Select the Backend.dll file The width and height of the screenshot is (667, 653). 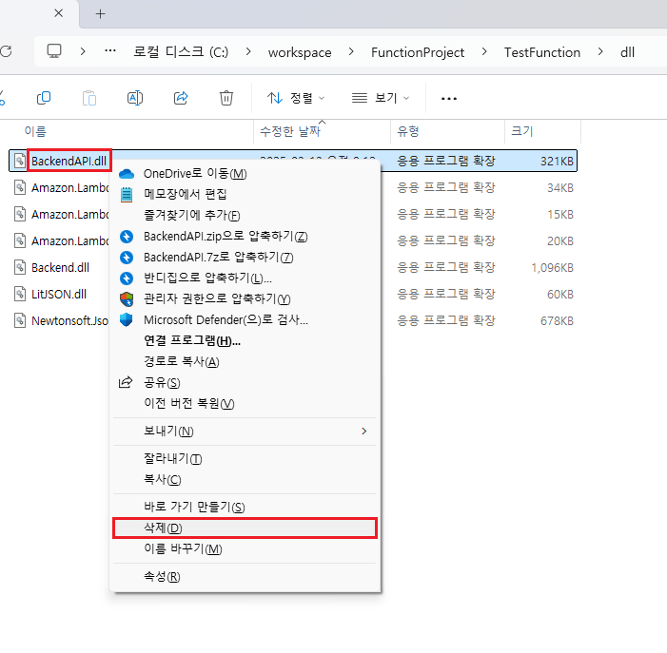coord(60,268)
